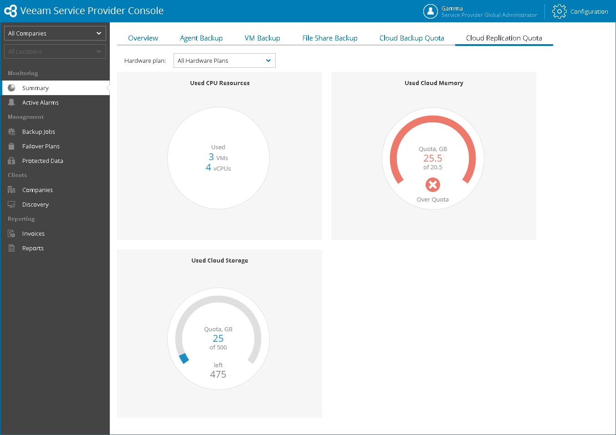616x435 pixels.
Task: Switch to the Overview tab
Action: point(143,38)
